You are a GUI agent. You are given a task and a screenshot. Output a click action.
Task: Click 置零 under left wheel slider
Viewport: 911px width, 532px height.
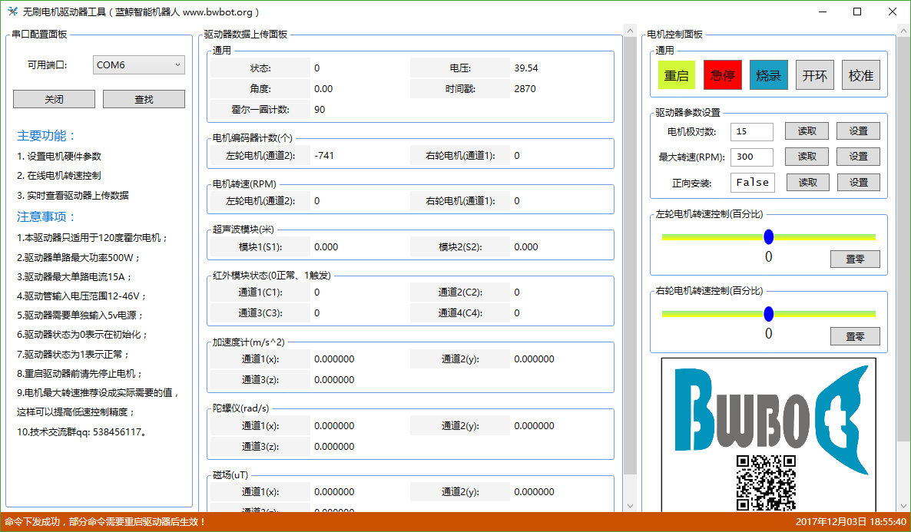tap(854, 259)
